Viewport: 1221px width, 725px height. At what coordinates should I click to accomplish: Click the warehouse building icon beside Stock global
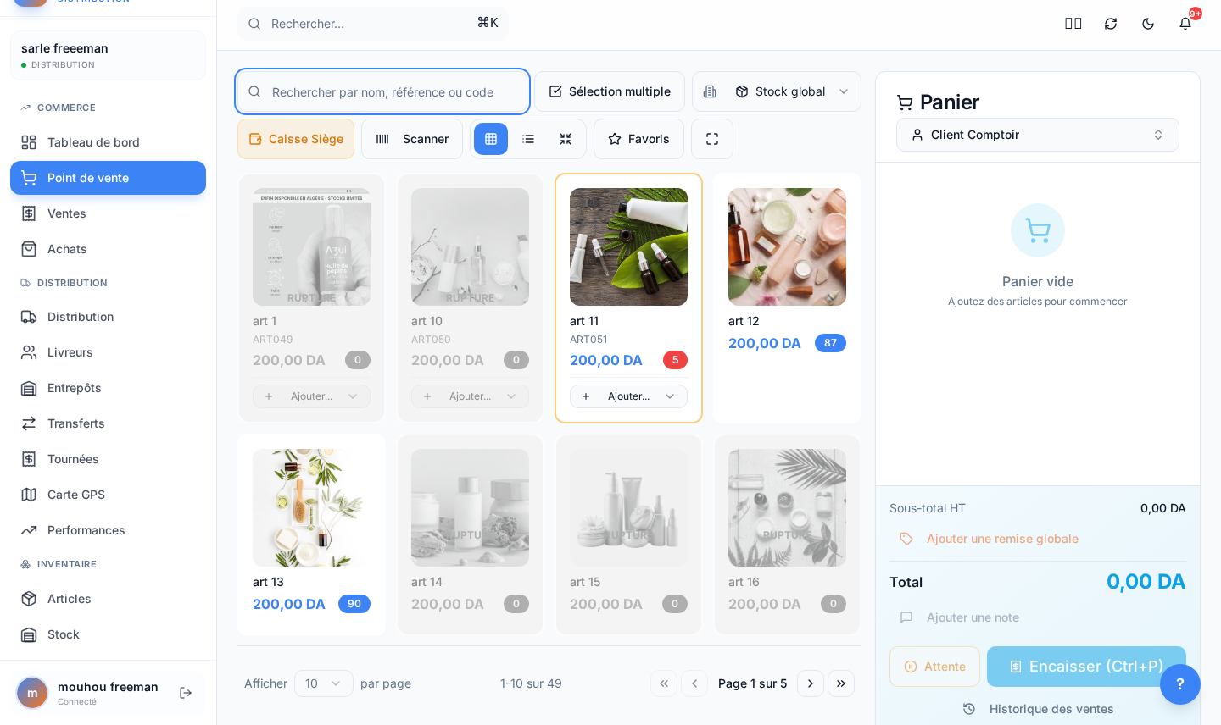[710, 91]
